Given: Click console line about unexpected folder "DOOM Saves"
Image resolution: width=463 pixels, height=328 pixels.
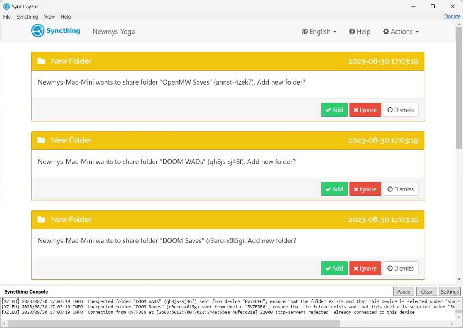Looking at the screenshot, I should 228,307.
